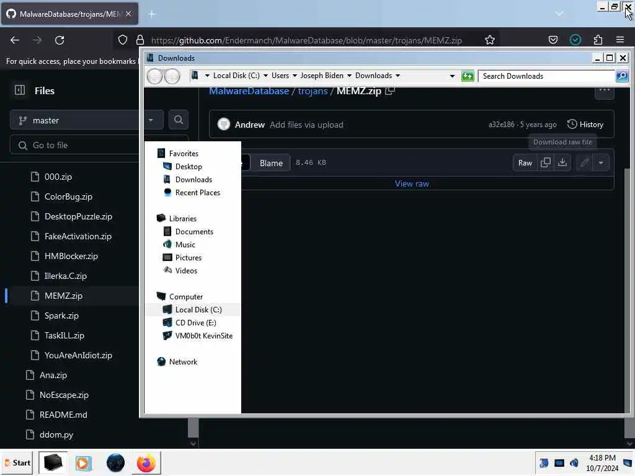
Task: Click the site security padlock icon
Action: [x=140, y=40]
